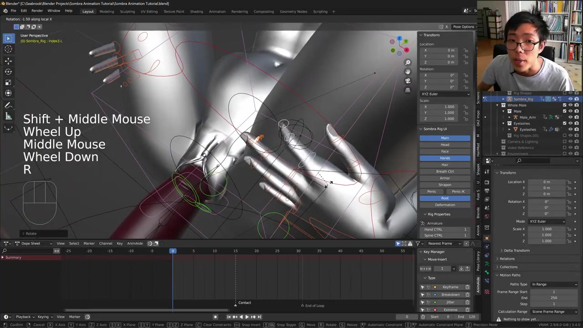Click the Hand CTRL slider
This screenshot has height=328, width=583.
445,230
